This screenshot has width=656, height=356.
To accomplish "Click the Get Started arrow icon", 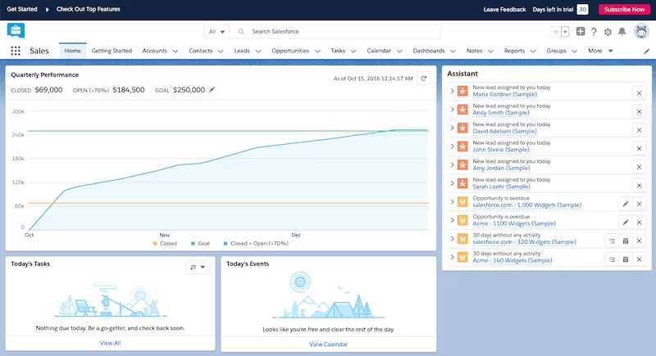I will click(x=48, y=9).
